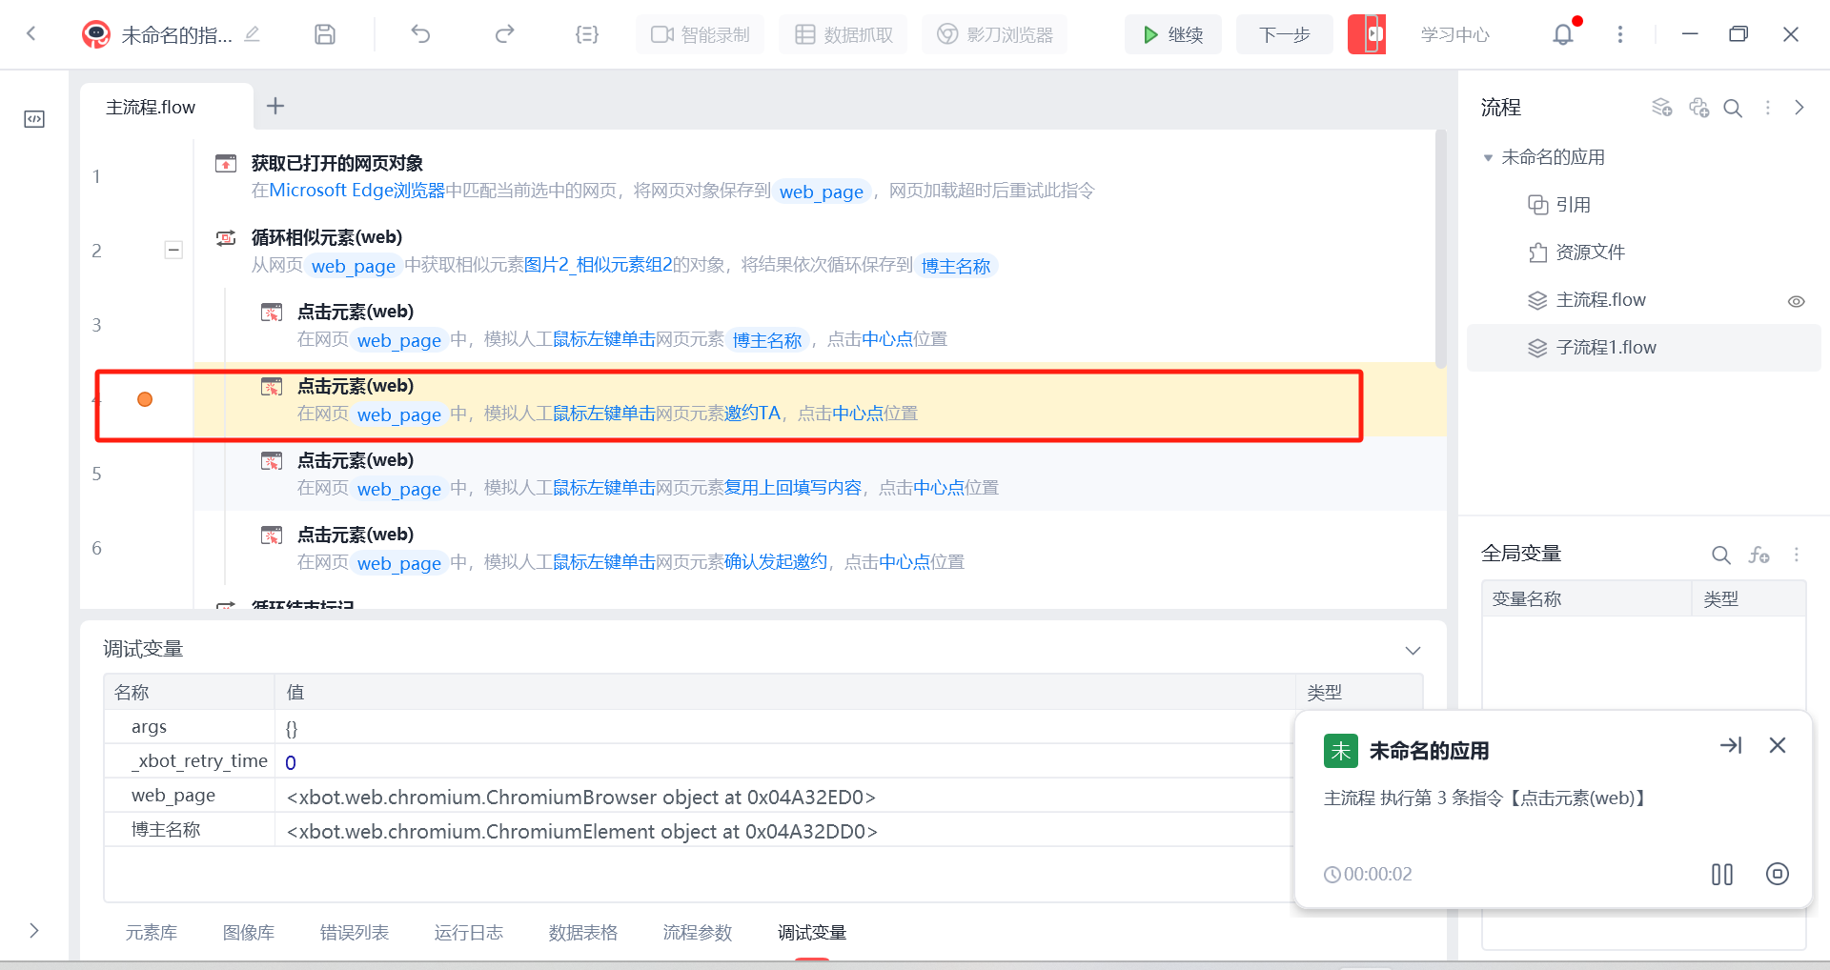Image resolution: width=1830 pixels, height=970 pixels.
Task: Search the 全局变量 list
Action: pyautogui.click(x=1720, y=555)
